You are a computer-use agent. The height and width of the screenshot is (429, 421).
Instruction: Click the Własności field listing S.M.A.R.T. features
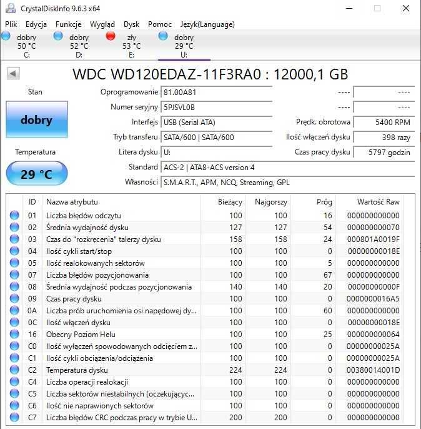click(288, 183)
